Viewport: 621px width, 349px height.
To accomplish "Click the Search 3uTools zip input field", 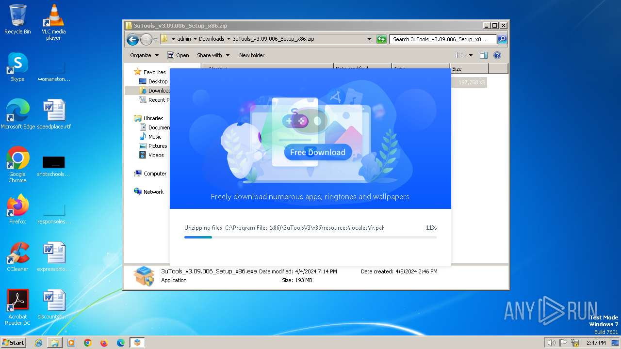I will [443, 39].
